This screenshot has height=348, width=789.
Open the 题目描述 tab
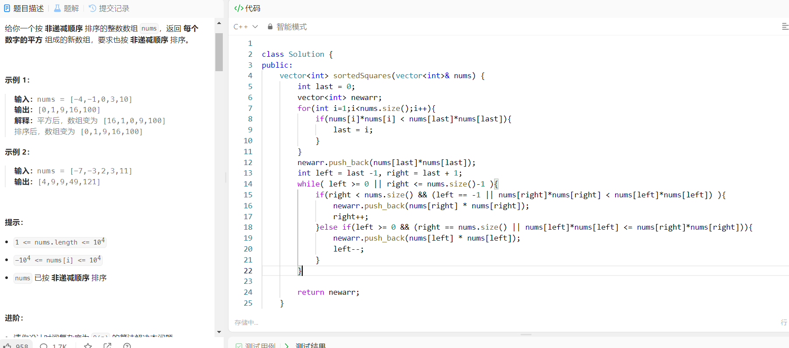24,8
